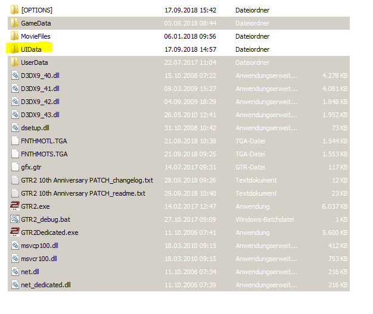Click the D3DX9_43.dll file name
This screenshot has height=314, width=373.
(40, 114)
